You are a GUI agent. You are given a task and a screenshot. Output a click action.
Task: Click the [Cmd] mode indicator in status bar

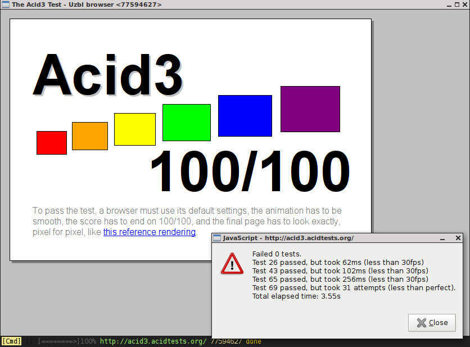pyautogui.click(x=11, y=341)
